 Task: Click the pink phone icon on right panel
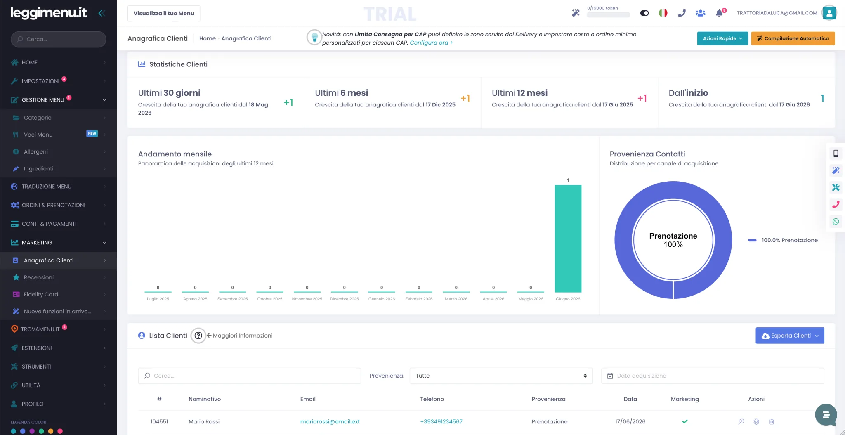(836, 204)
